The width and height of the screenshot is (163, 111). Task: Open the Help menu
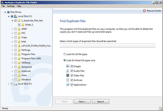19,6
